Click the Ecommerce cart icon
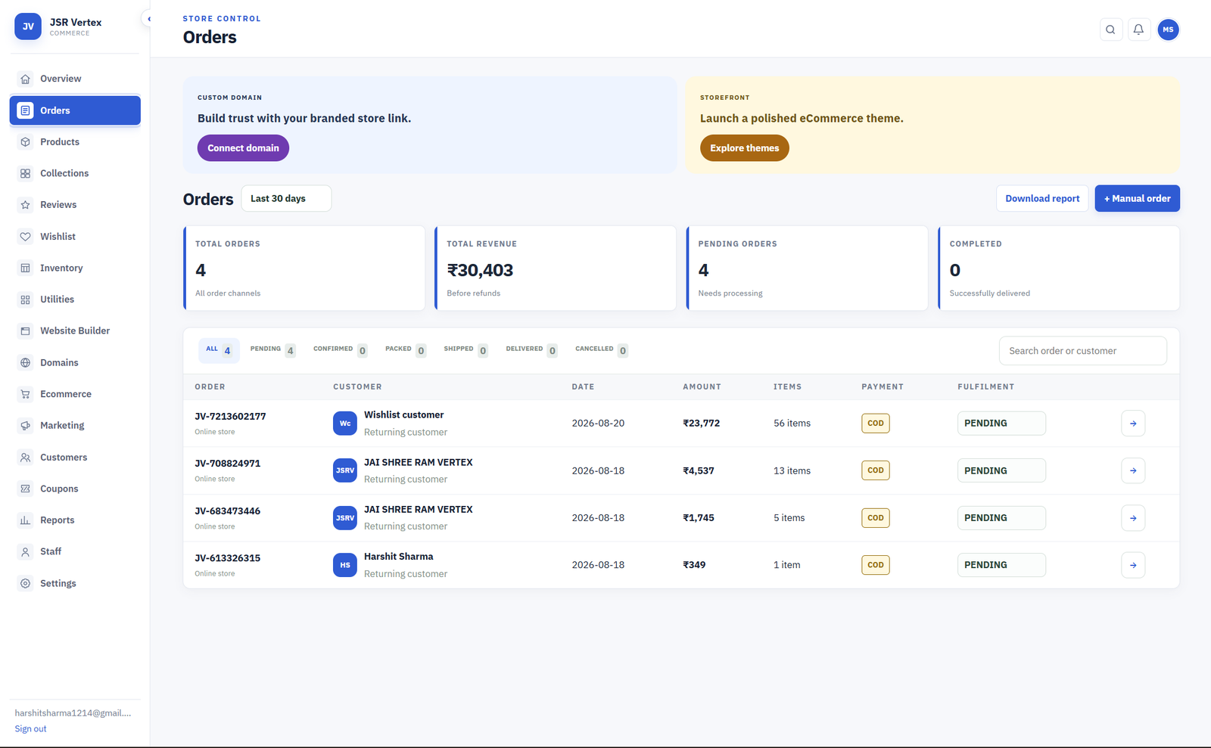This screenshot has height=748, width=1211. pos(25,394)
